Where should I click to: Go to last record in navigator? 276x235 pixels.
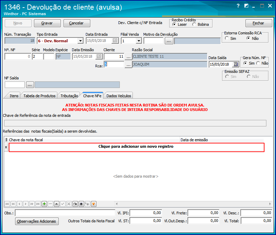click(x=38, y=204)
